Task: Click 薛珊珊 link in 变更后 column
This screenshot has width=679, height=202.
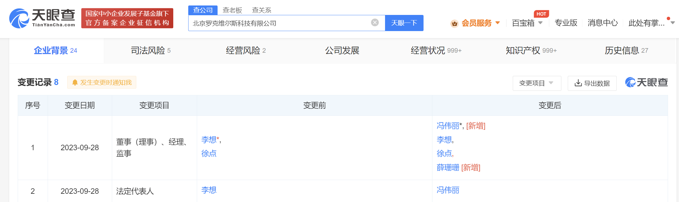Action: tap(448, 168)
